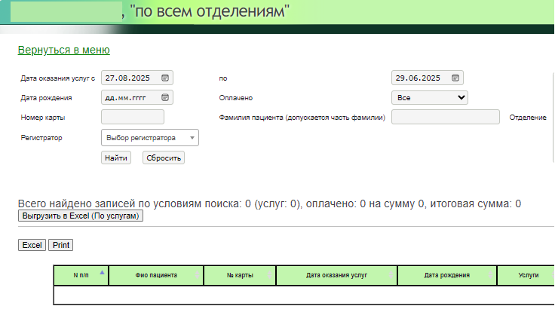Viewport: 555px width, 309px height.
Task: Open calendar picker for service end date
Action: (x=455, y=78)
